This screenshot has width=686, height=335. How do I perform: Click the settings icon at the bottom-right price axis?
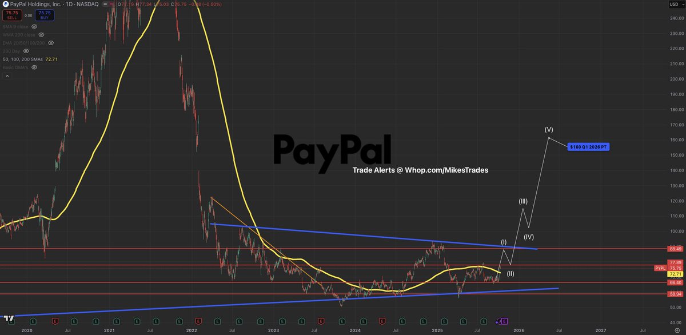coord(678,330)
